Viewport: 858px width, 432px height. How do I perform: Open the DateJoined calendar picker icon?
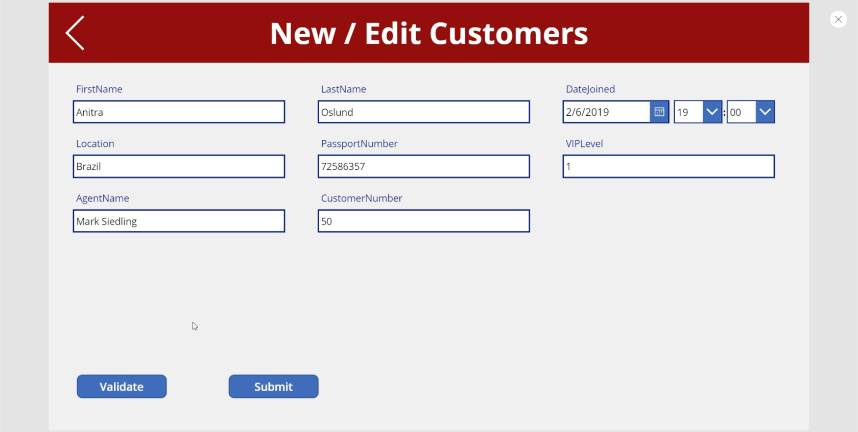[659, 112]
